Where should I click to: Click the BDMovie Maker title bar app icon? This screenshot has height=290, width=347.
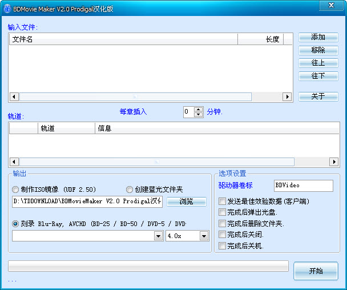tap(7, 9)
